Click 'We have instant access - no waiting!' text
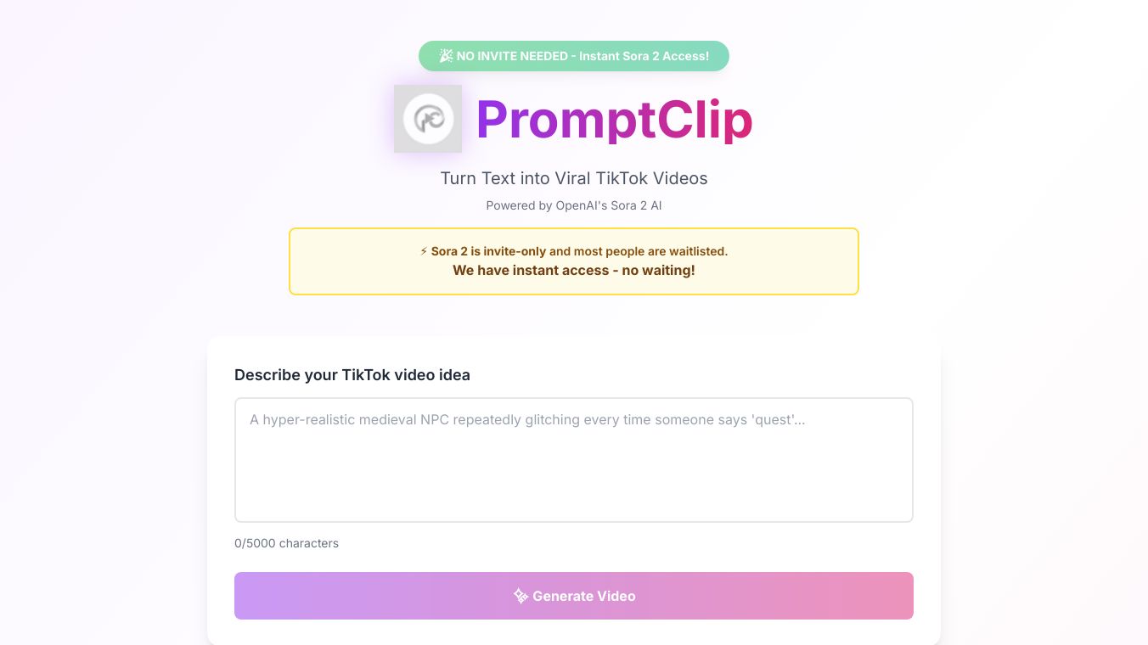 click(574, 270)
